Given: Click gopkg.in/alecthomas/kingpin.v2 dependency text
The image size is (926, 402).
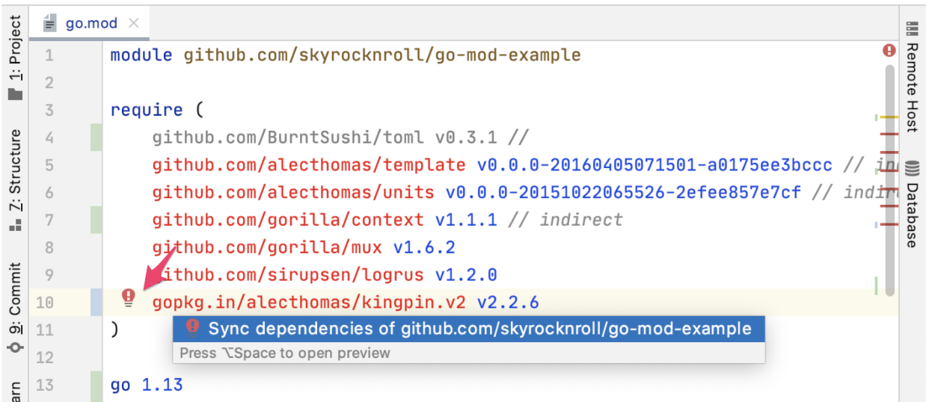Looking at the screenshot, I should pos(309,303).
